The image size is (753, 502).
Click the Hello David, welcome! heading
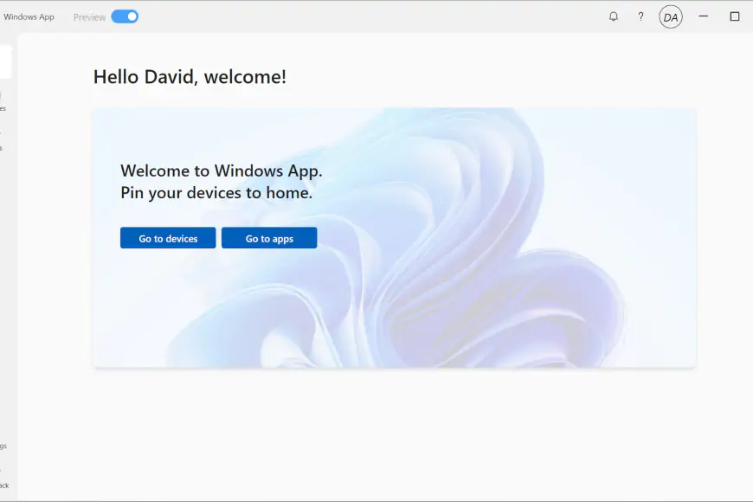[x=190, y=77]
